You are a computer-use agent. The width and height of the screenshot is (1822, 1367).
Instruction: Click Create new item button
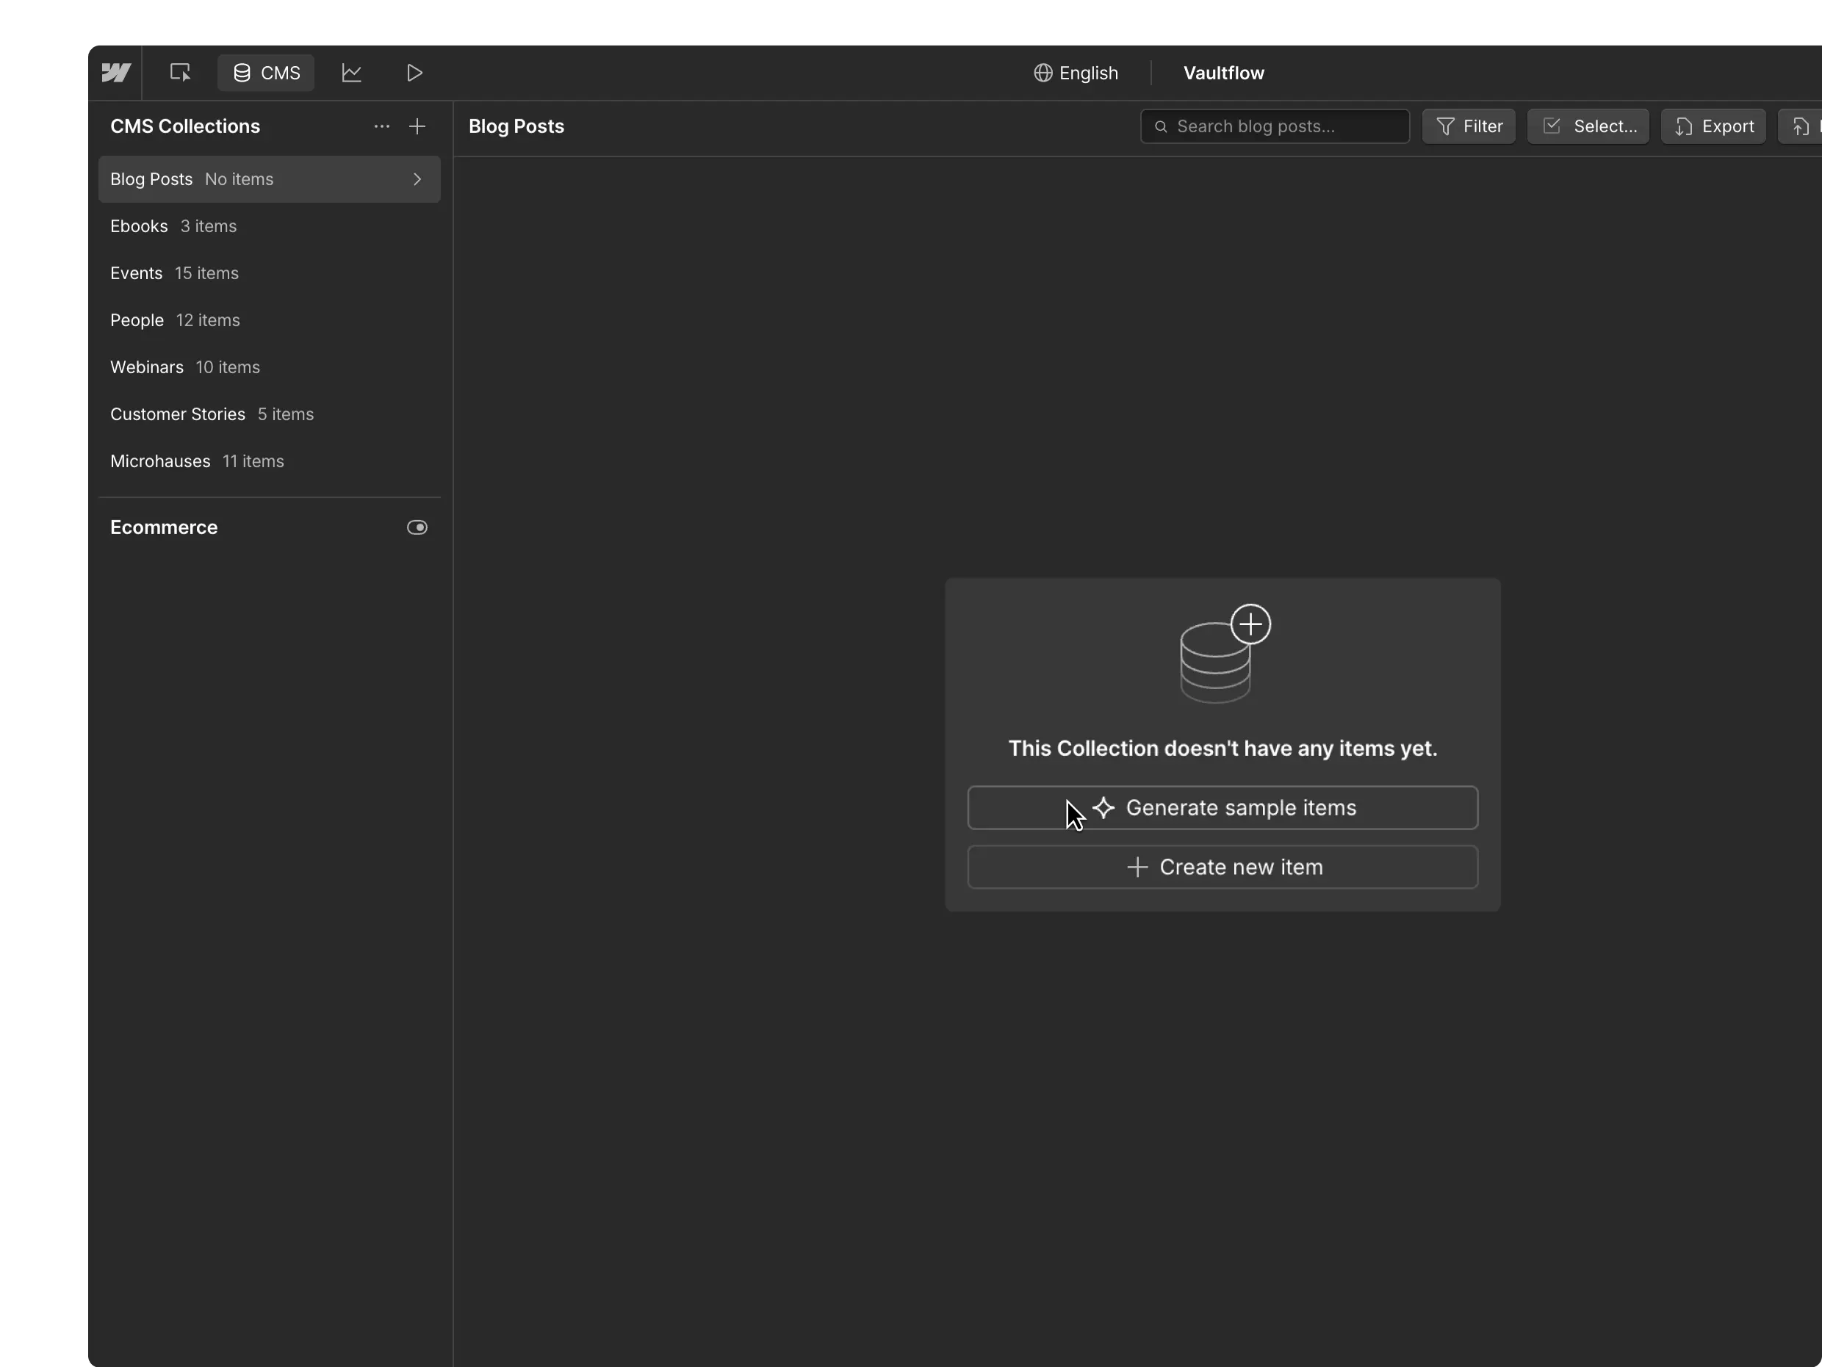tap(1223, 866)
